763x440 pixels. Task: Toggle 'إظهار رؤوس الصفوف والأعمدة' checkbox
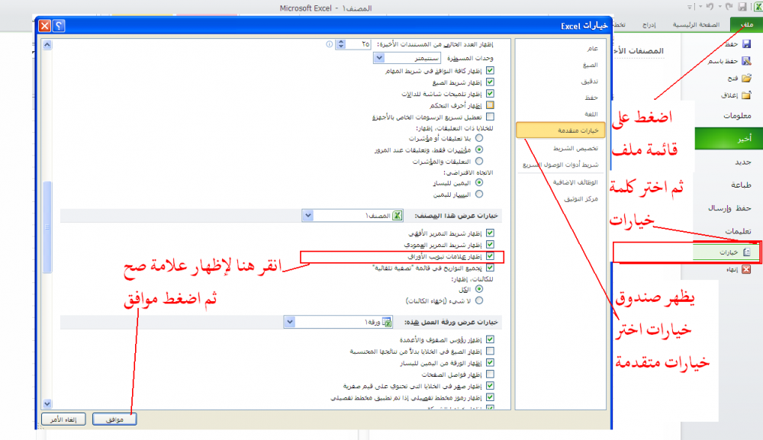[x=490, y=339]
